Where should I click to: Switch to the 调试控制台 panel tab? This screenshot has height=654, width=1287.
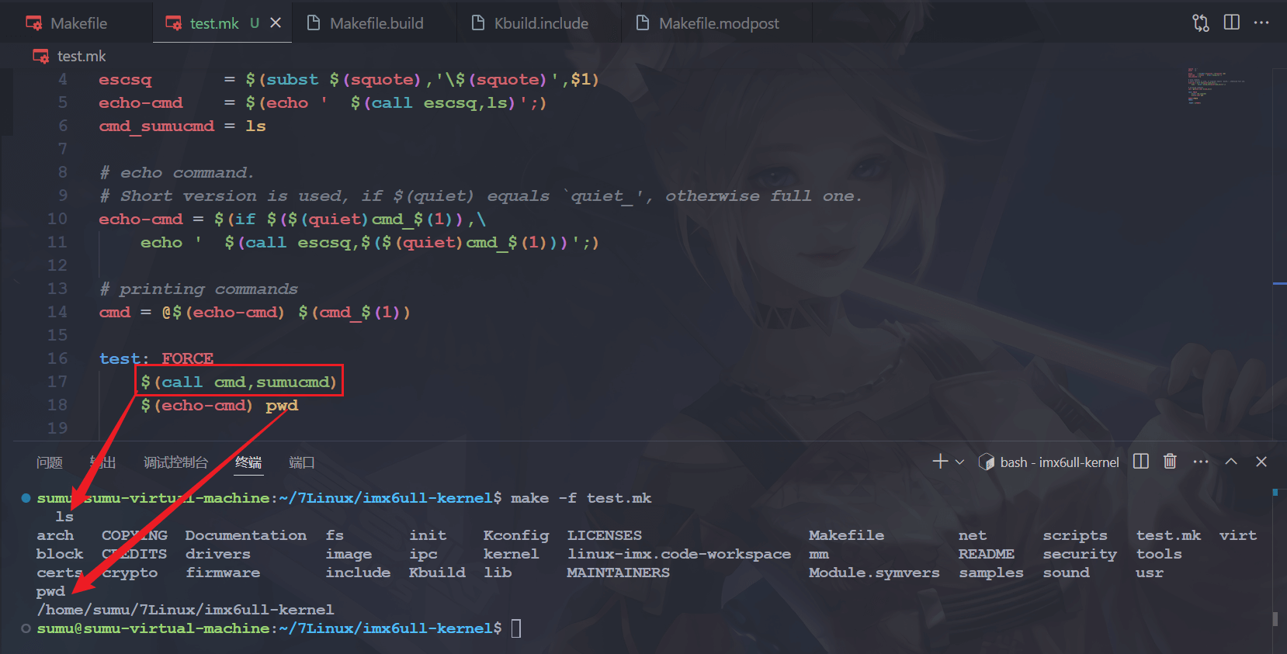(x=175, y=462)
